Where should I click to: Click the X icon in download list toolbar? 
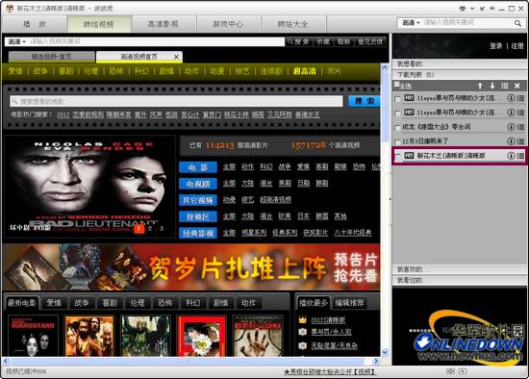tap(517, 86)
